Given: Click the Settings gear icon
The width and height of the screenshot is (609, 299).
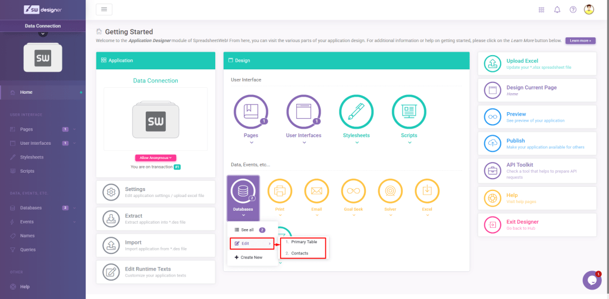Looking at the screenshot, I should point(111,192).
